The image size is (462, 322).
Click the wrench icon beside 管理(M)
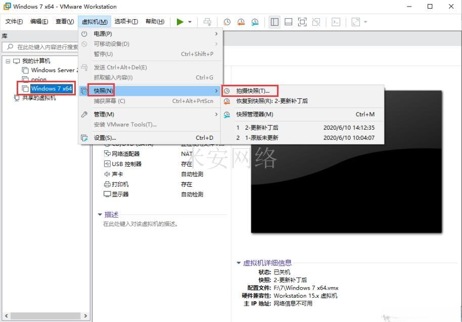pyautogui.click(x=84, y=114)
